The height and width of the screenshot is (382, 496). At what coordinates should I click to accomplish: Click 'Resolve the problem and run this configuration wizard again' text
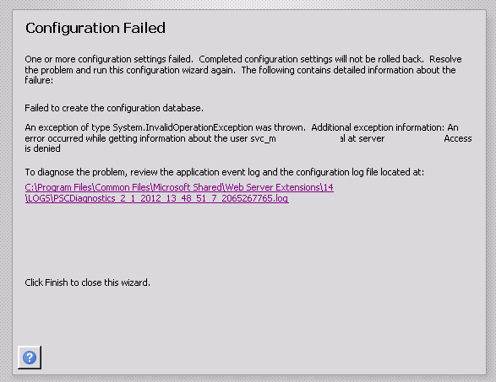(x=130, y=70)
